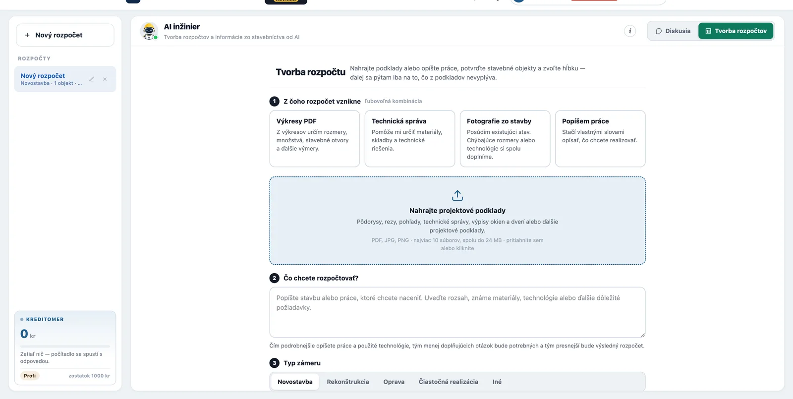Click 'zostatok 1000 kr' text
793x399 pixels.
tap(89, 376)
